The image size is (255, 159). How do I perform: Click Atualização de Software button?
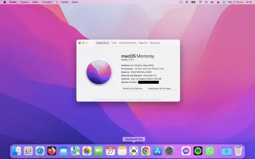(160, 88)
